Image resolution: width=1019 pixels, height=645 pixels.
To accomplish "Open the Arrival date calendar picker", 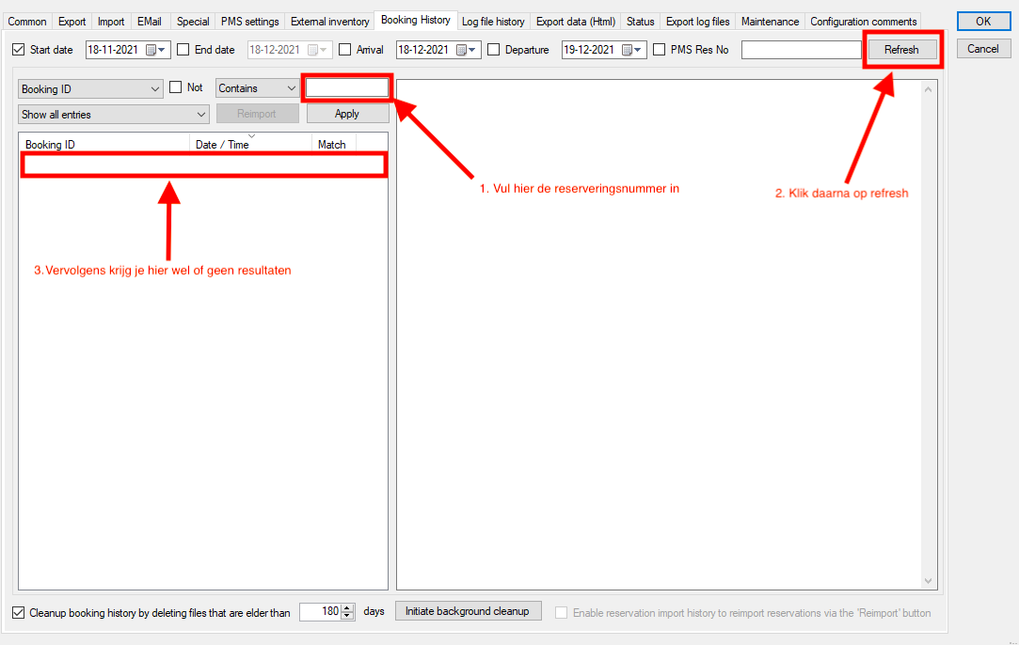I will (466, 50).
